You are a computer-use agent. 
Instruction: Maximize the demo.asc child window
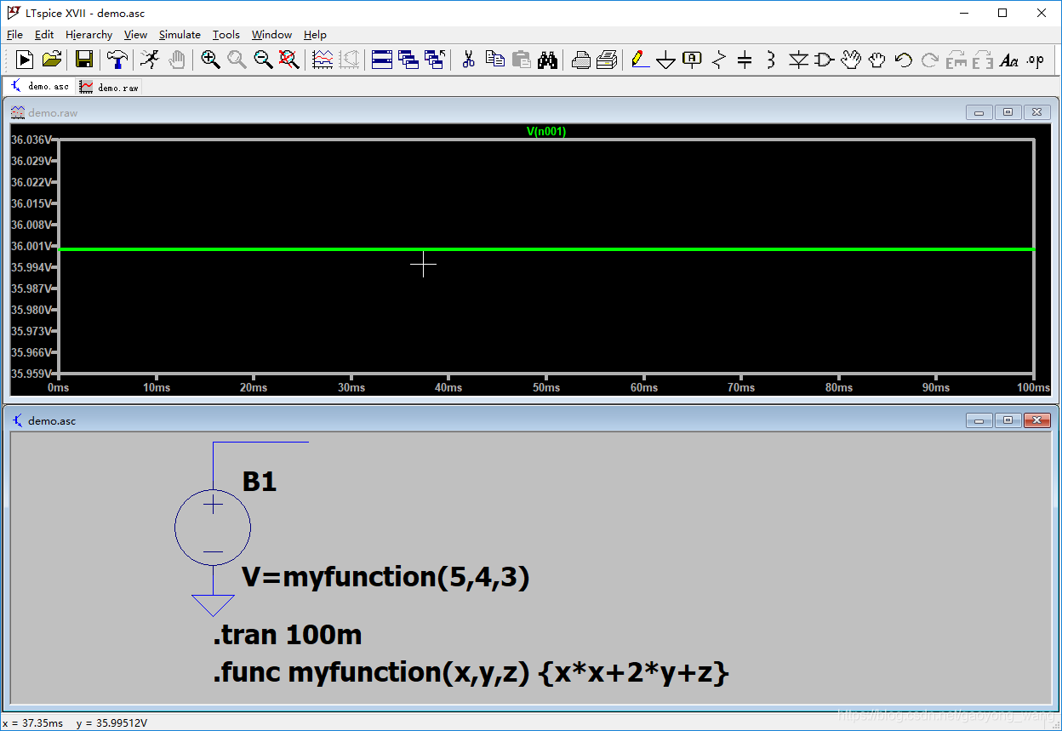point(1008,420)
